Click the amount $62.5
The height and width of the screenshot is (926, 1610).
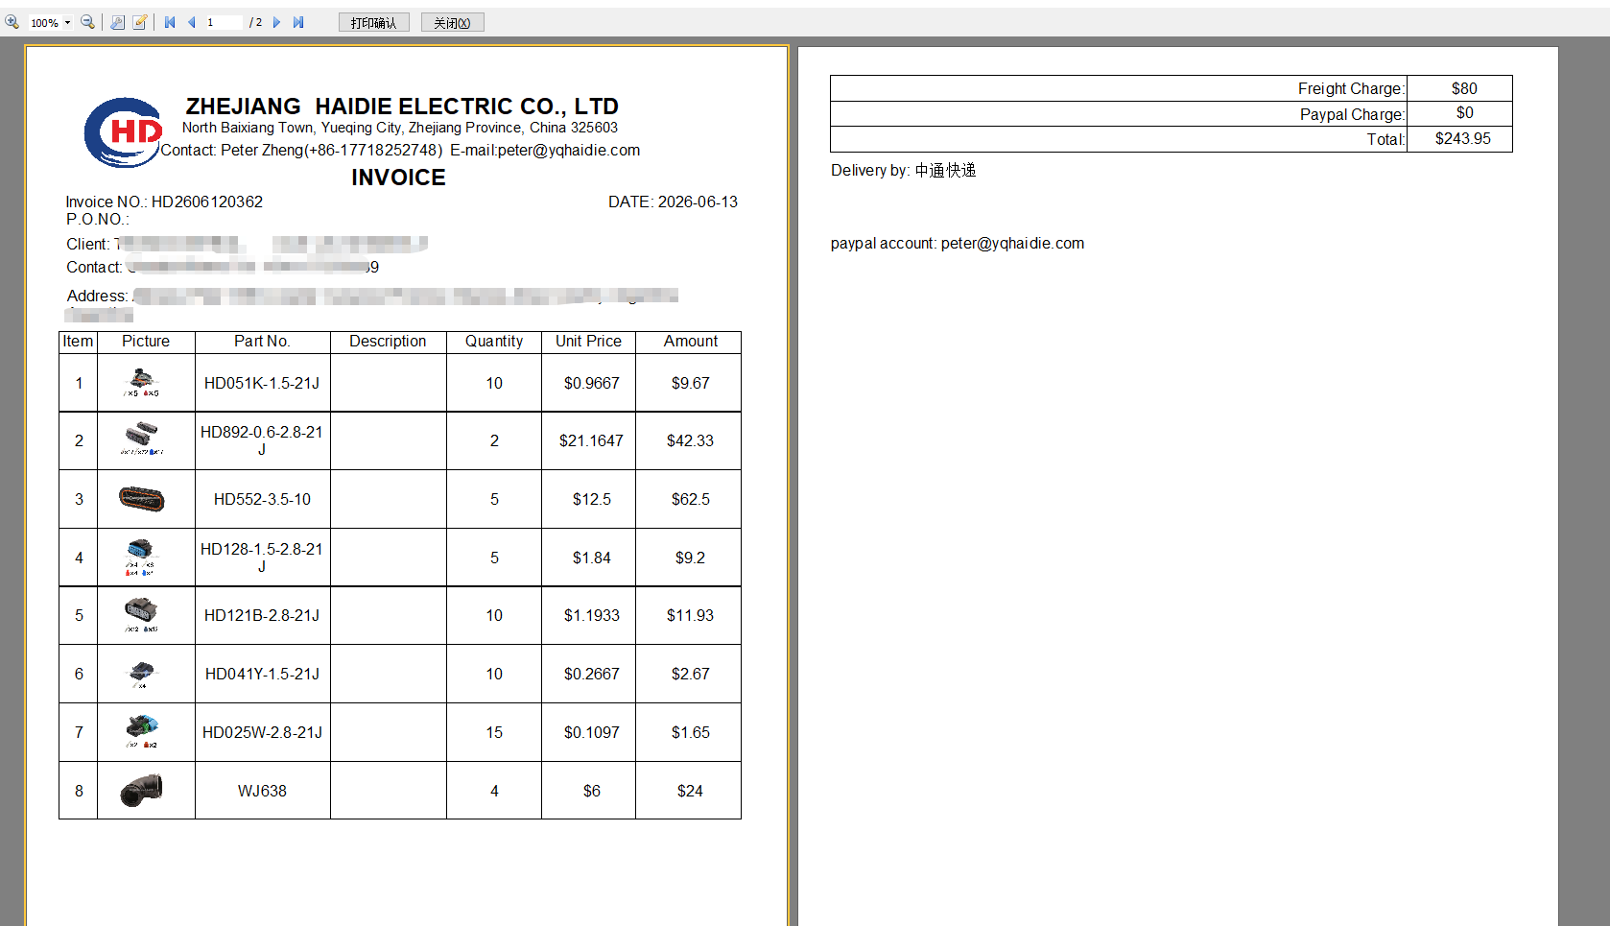coord(691,499)
